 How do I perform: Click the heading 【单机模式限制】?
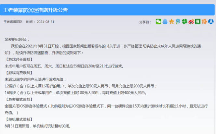[19, 119]
